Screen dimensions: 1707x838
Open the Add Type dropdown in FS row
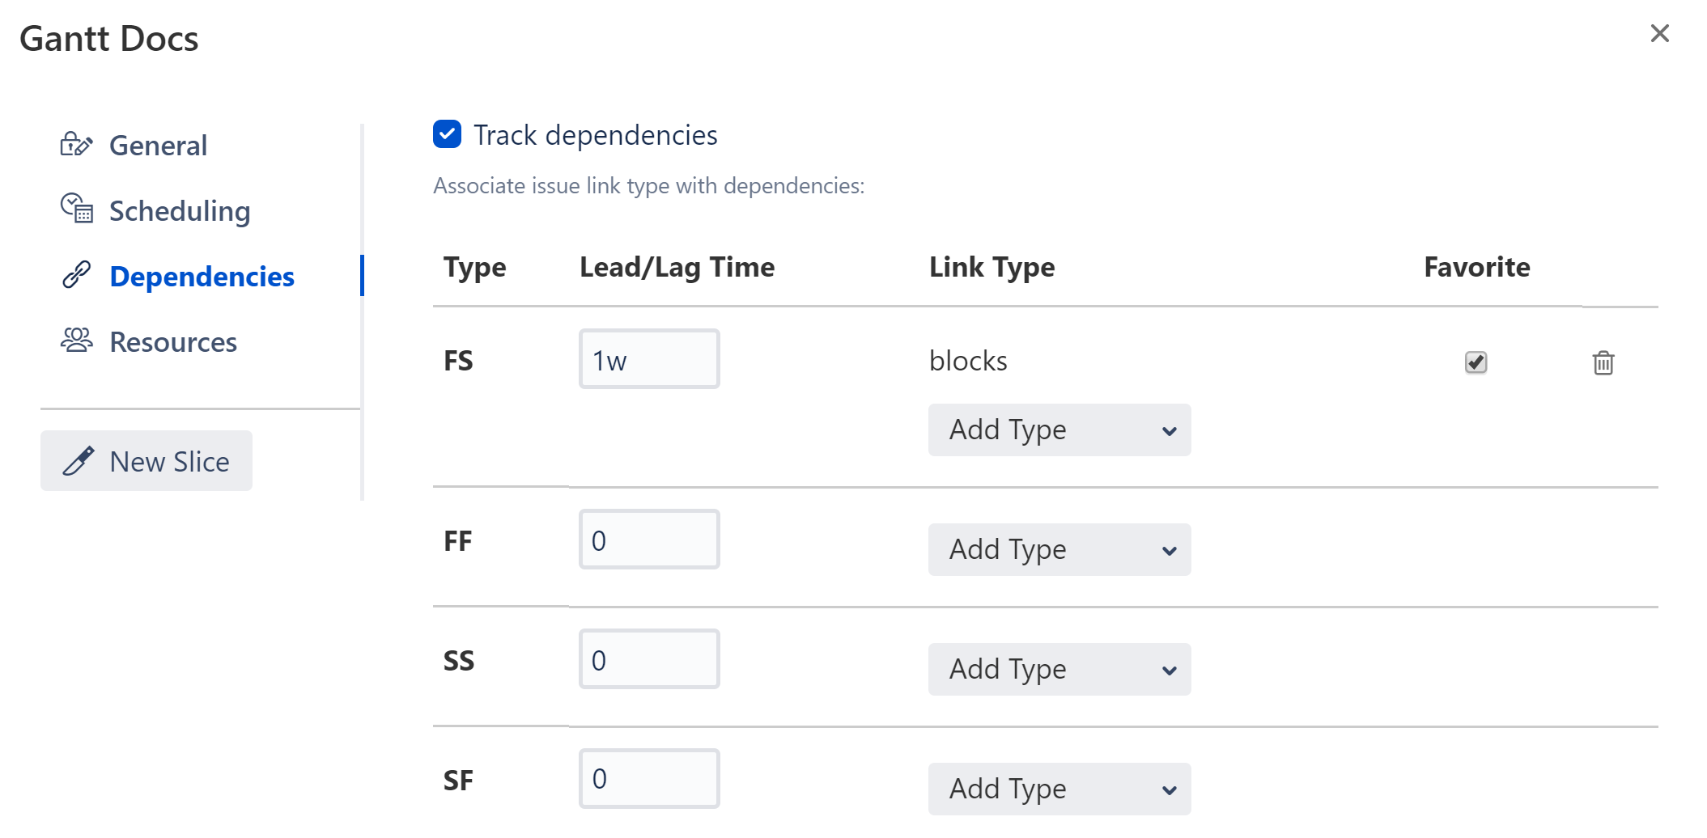1059,430
